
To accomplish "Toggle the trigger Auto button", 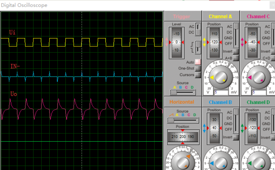I will tap(197, 62).
